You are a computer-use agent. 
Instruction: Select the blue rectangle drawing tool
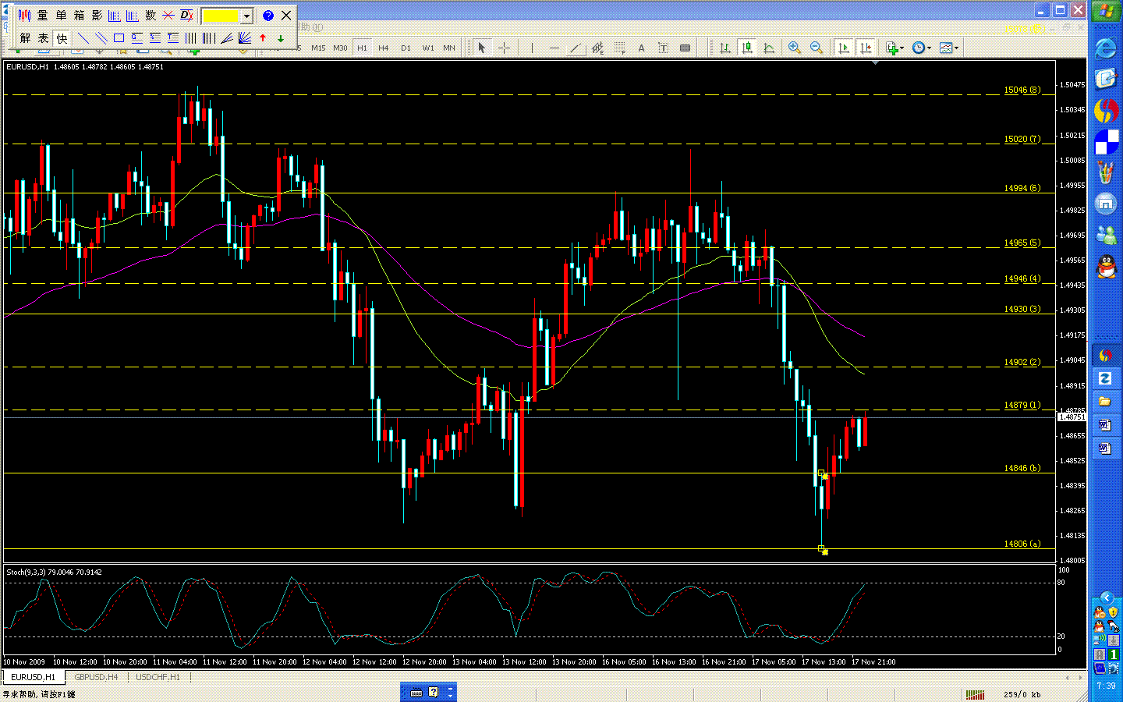(119, 37)
